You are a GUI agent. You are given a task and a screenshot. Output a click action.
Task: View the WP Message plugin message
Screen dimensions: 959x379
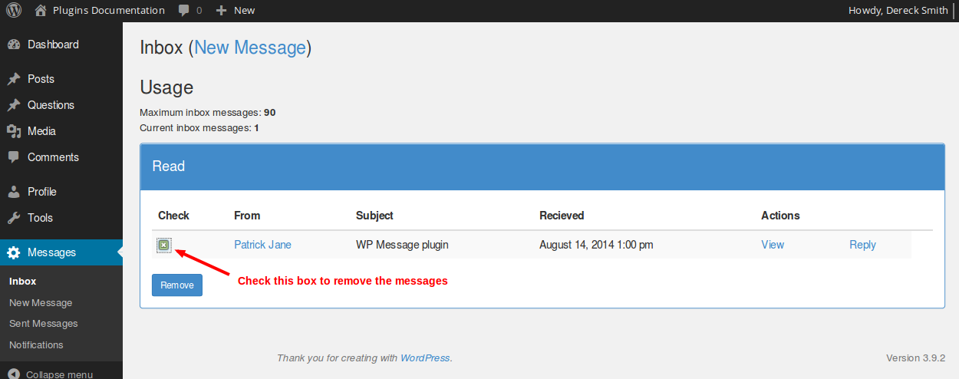[772, 245]
